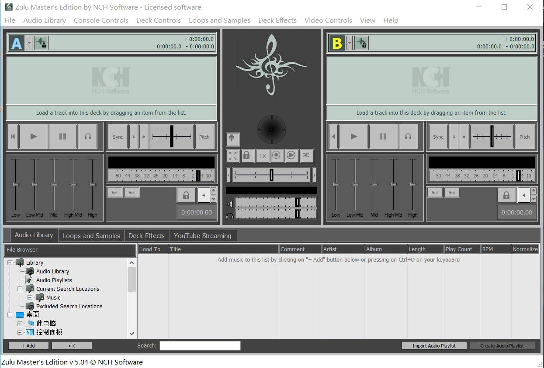Collapse file browser with << button
Screen dimensions: 544x368
click(x=72, y=346)
